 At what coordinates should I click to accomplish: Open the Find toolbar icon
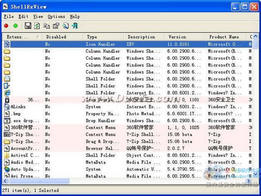point(65,26)
